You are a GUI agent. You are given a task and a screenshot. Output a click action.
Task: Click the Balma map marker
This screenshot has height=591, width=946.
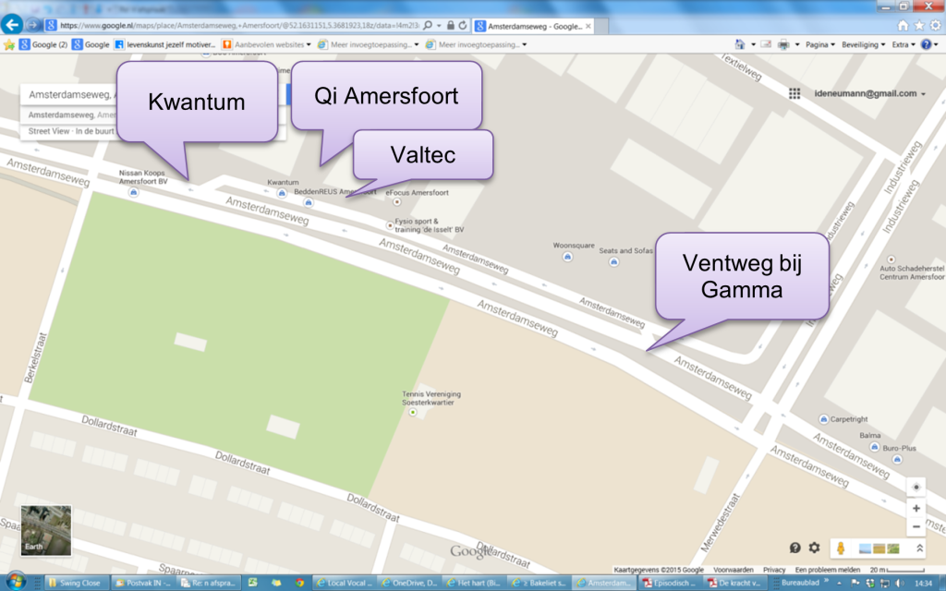(x=875, y=447)
